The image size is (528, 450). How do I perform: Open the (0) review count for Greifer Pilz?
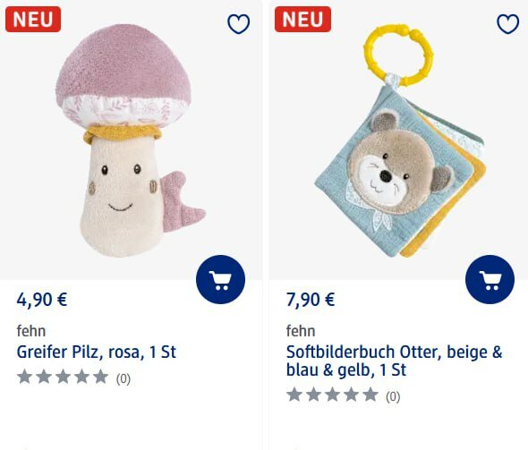coord(123,379)
